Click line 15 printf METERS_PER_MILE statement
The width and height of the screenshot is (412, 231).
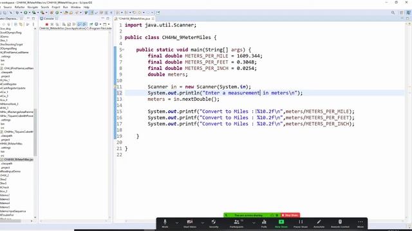coord(251,112)
